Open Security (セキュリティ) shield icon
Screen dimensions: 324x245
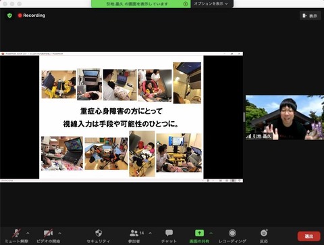[99, 236]
